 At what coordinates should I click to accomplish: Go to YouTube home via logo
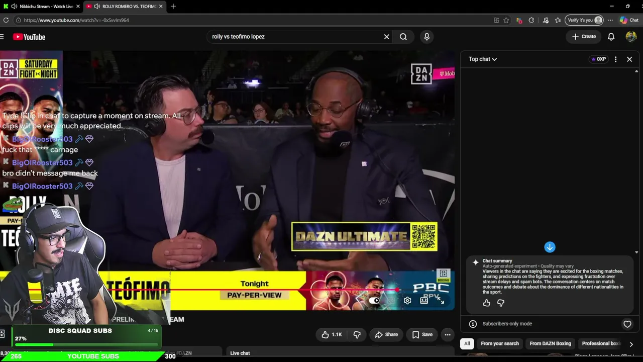(x=29, y=37)
